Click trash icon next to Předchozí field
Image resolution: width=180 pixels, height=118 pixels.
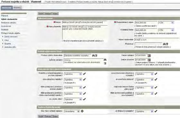167,44
